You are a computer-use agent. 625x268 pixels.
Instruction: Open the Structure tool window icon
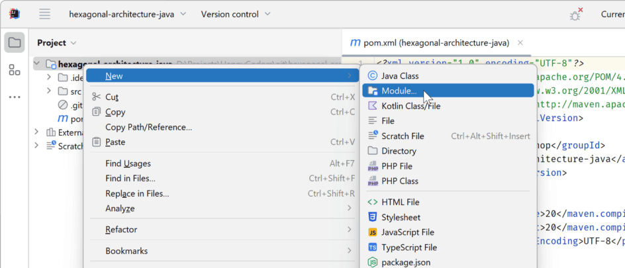(15, 69)
